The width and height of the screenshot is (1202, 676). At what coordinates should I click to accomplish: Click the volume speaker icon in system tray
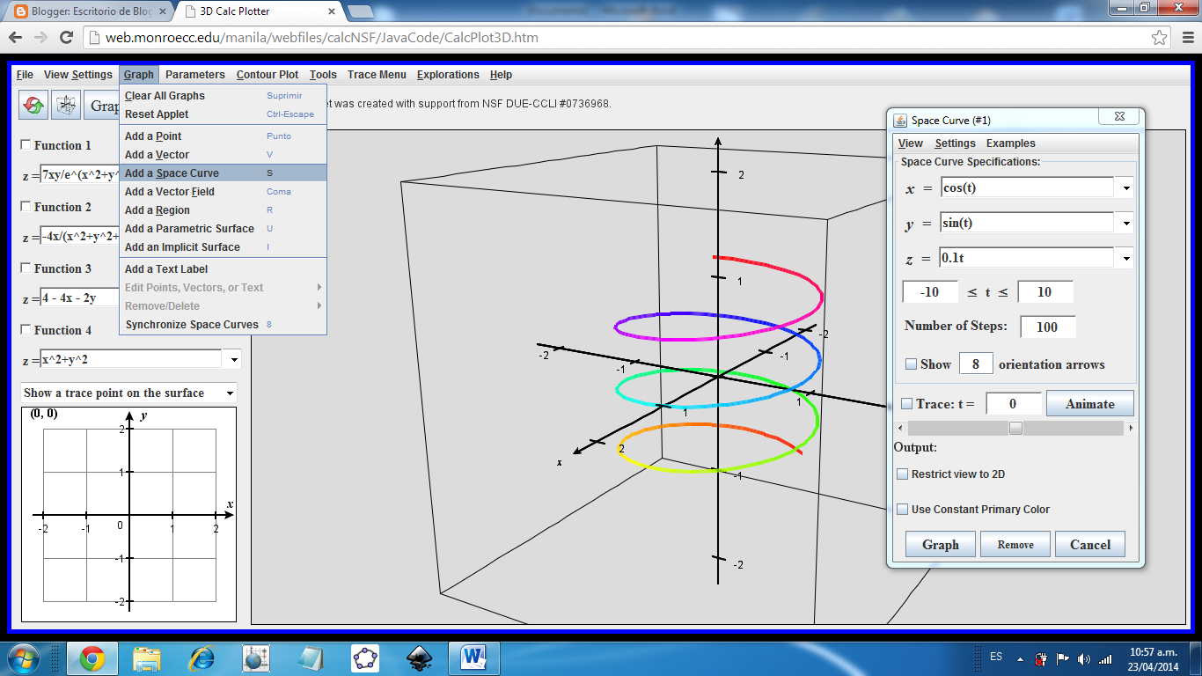pos(1084,658)
